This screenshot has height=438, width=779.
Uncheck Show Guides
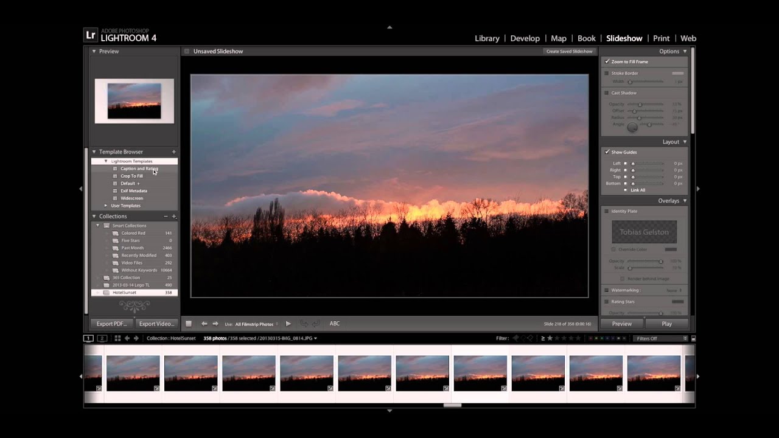(x=607, y=152)
